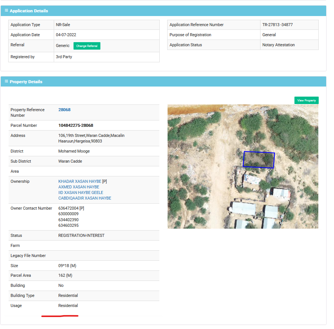Click the Property Details header title
This screenshot has height=329, width=334.
coord(26,82)
